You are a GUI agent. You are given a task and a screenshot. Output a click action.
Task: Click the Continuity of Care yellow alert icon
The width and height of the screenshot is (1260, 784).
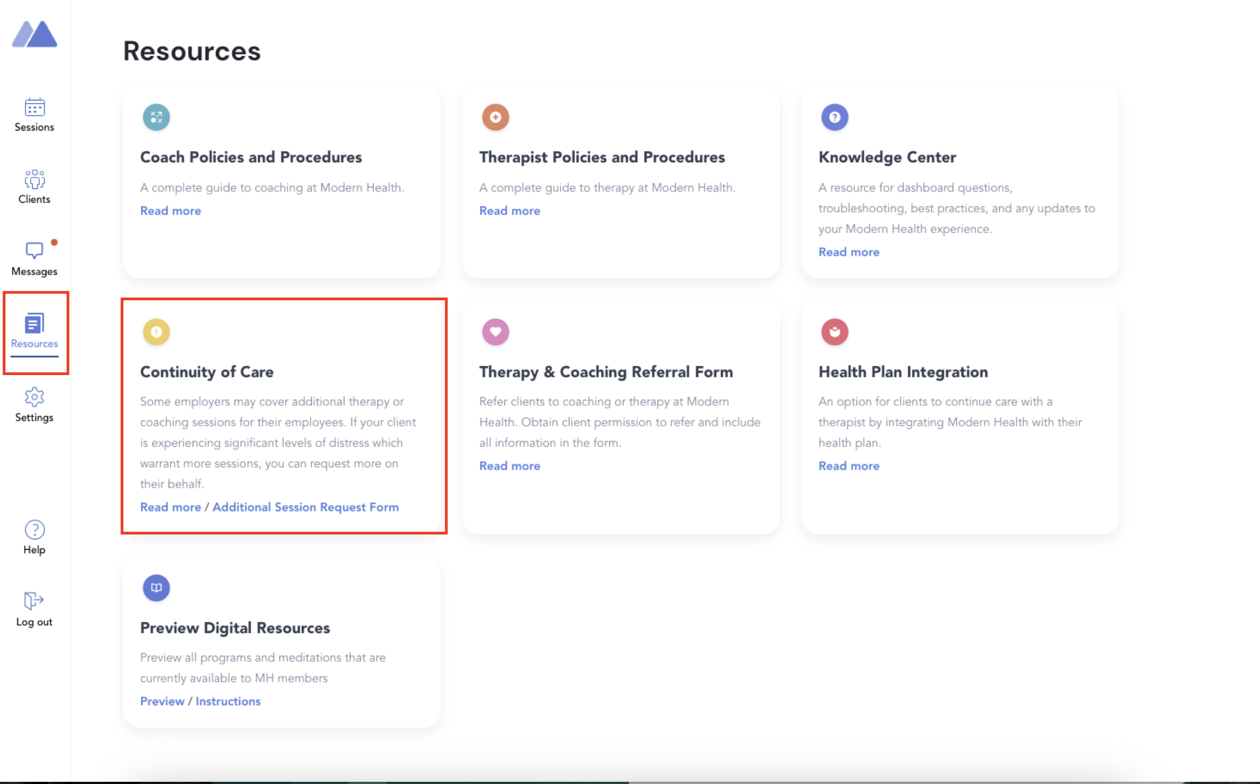click(x=156, y=331)
